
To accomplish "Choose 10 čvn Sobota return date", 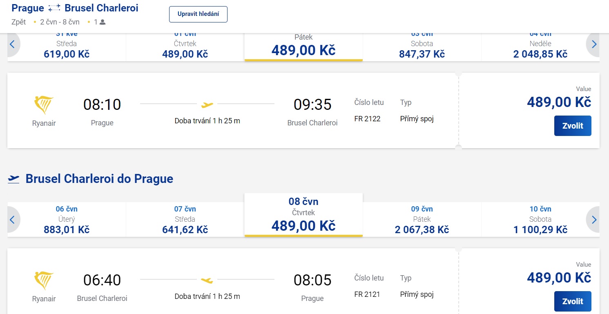I will click(x=540, y=220).
